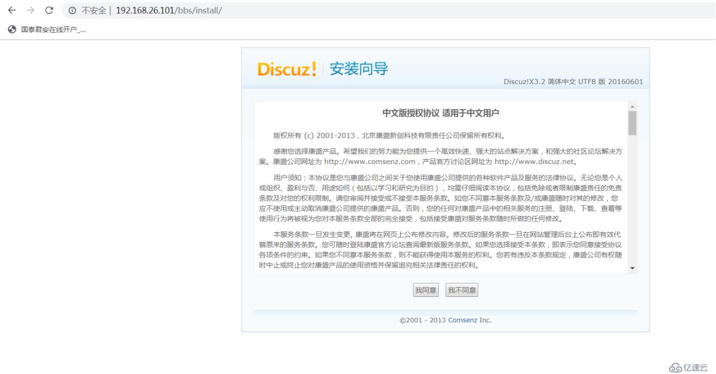Click the title 中文版授权协议 适用于中文用户
This screenshot has height=374, width=716.
tap(440, 113)
